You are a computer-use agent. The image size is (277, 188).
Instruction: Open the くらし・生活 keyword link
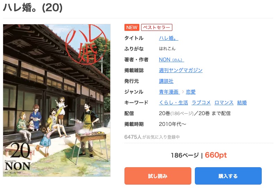click(173, 103)
